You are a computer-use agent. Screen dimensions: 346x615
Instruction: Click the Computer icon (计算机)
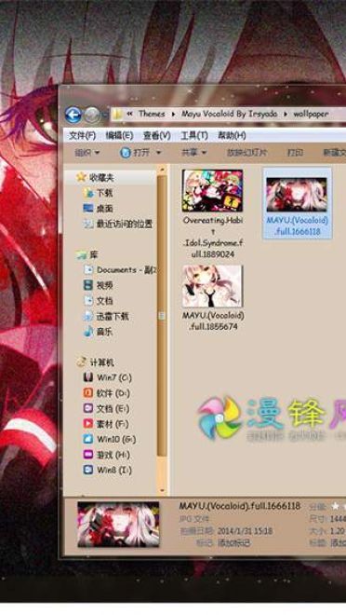(x=82, y=362)
